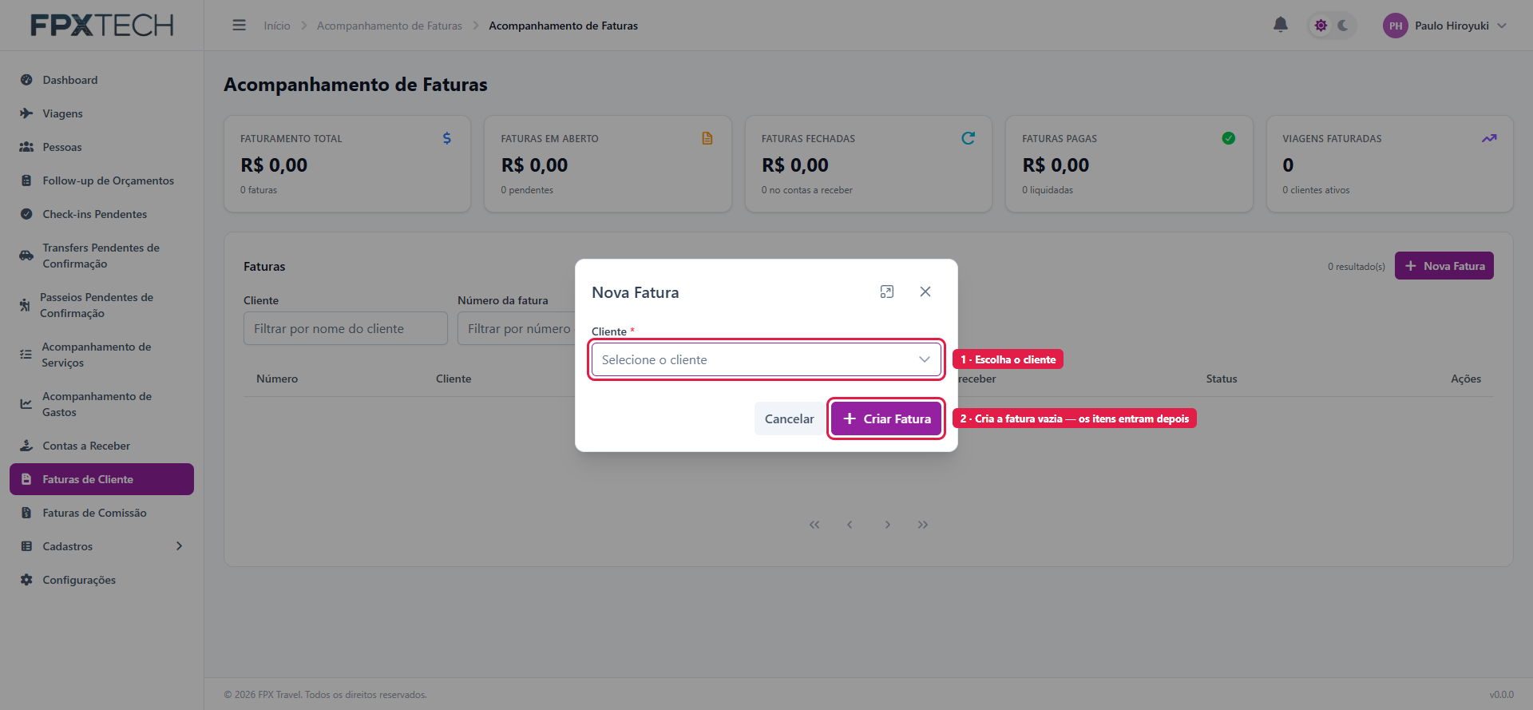
Task: Click the Faturas de Comissão document icon
Action: coord(26,513)
